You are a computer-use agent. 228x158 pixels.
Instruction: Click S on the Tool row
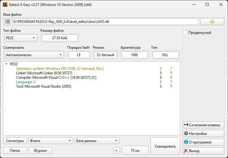pos(161,86)
